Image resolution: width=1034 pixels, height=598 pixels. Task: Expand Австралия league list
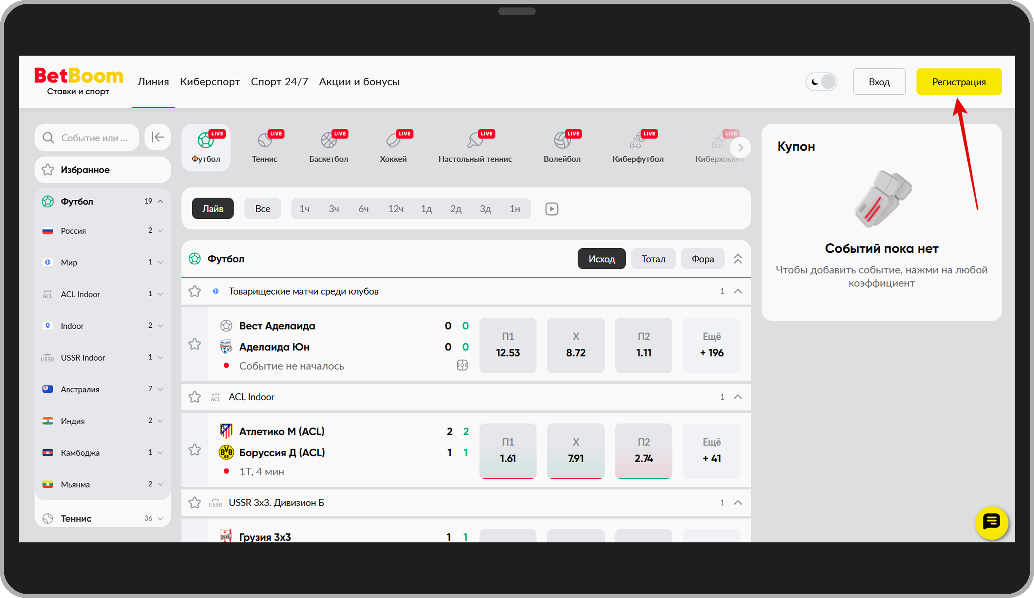[160, 389]
